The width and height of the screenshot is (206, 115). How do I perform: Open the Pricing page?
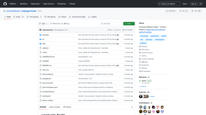[x=72, y=4]
